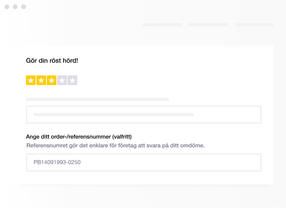Click the order reference number field

(144, 162)
